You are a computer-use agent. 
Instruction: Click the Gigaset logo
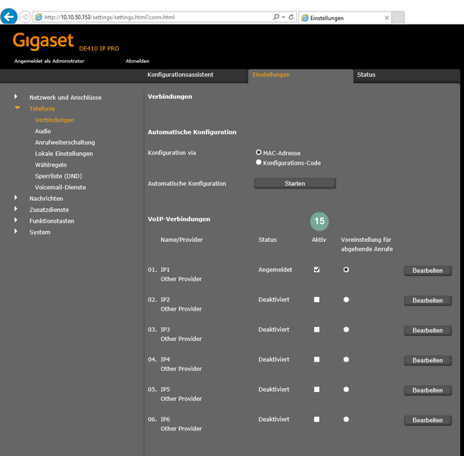[x=43, y=41]
